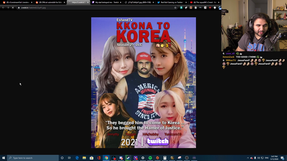Open Calculator from the taskbar
The width and height of the screenshot is (287, 161).
point(165,158)
